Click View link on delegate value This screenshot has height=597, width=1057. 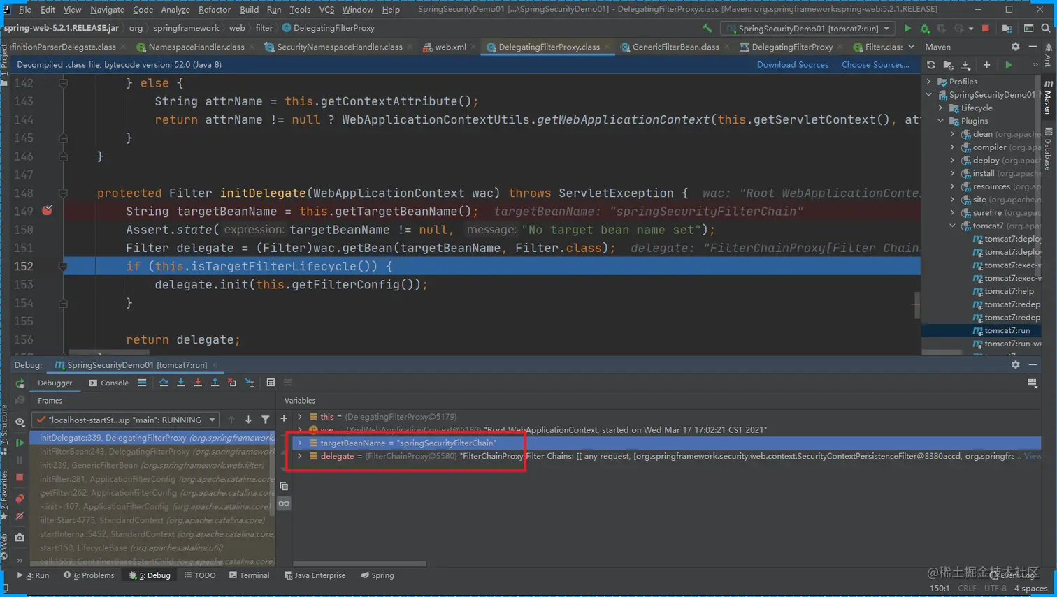[1033, 456]
